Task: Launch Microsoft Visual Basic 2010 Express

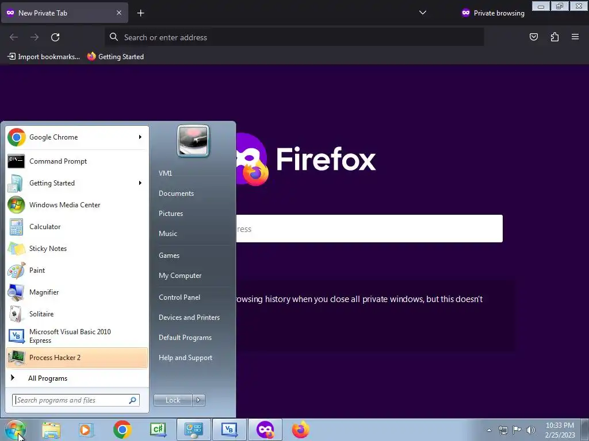Action: click(x=77, y=335)
